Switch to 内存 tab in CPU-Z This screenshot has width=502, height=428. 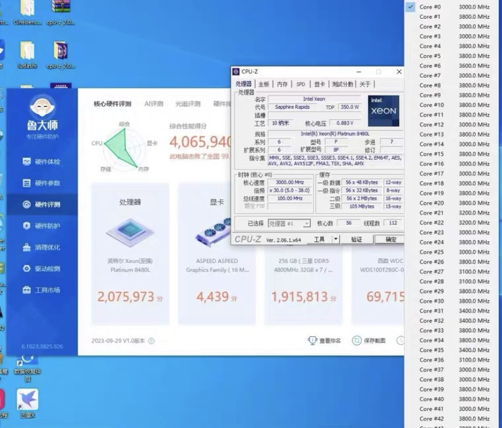tap(282, 84)
